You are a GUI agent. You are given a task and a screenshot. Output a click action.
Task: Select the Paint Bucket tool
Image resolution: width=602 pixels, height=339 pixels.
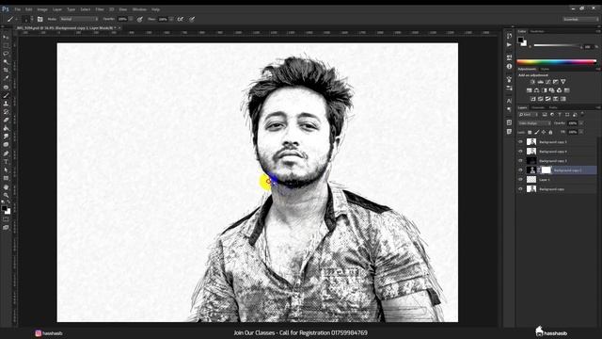click(x=6, y=128)
